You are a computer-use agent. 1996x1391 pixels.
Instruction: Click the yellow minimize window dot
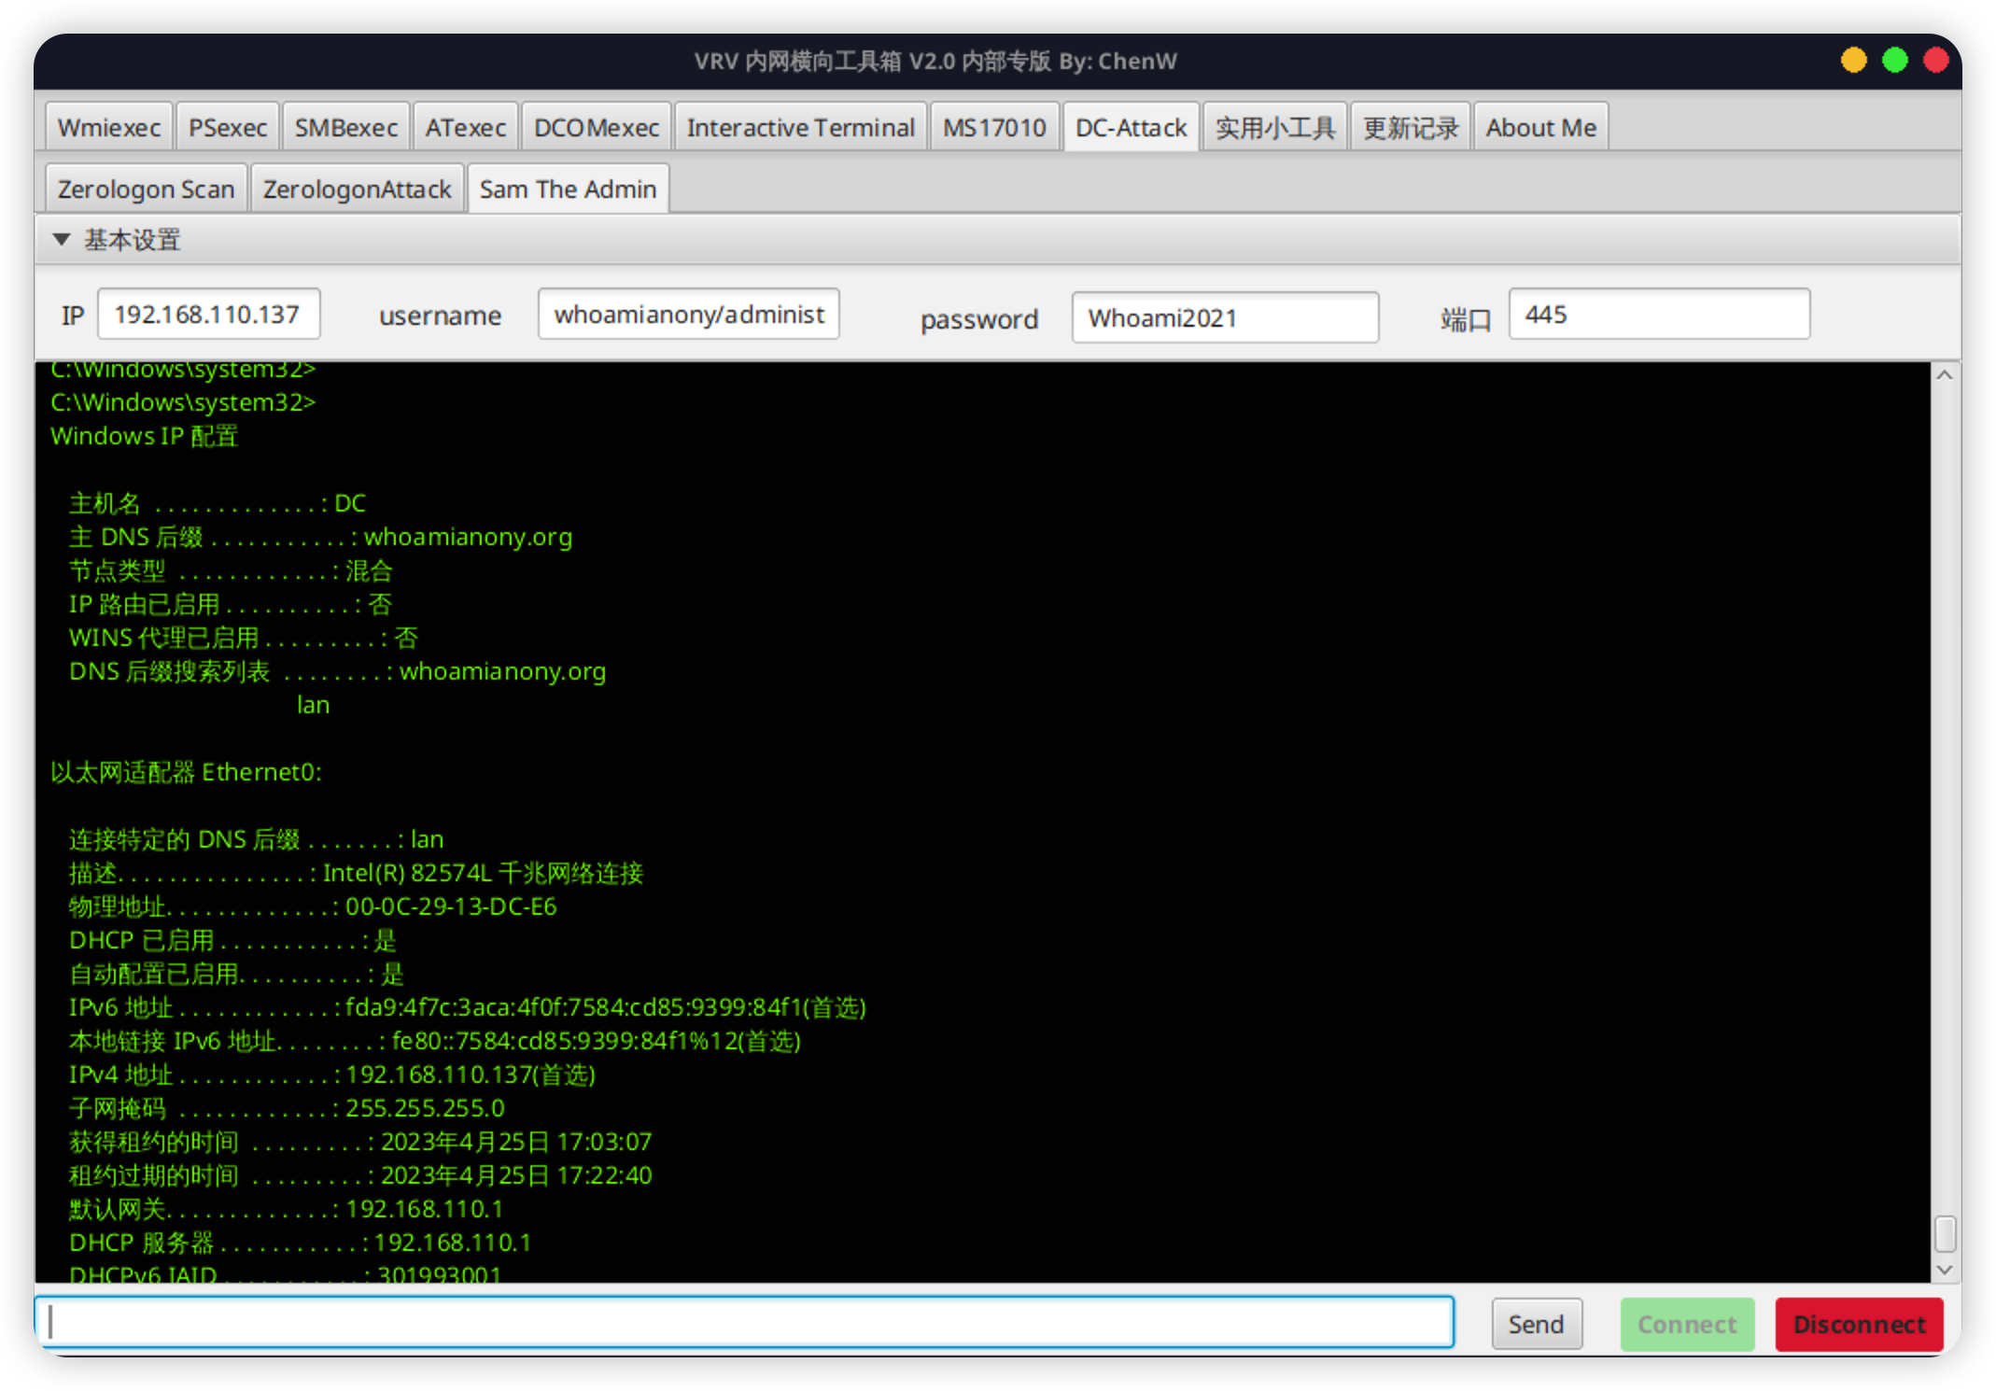point(1853,61)
